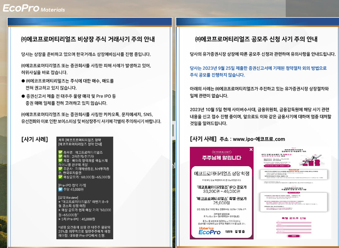Click bullet about 대주주 물량 매각 및 Pre IPO
This screenshot has height=248, width=339.
[69, 99]
